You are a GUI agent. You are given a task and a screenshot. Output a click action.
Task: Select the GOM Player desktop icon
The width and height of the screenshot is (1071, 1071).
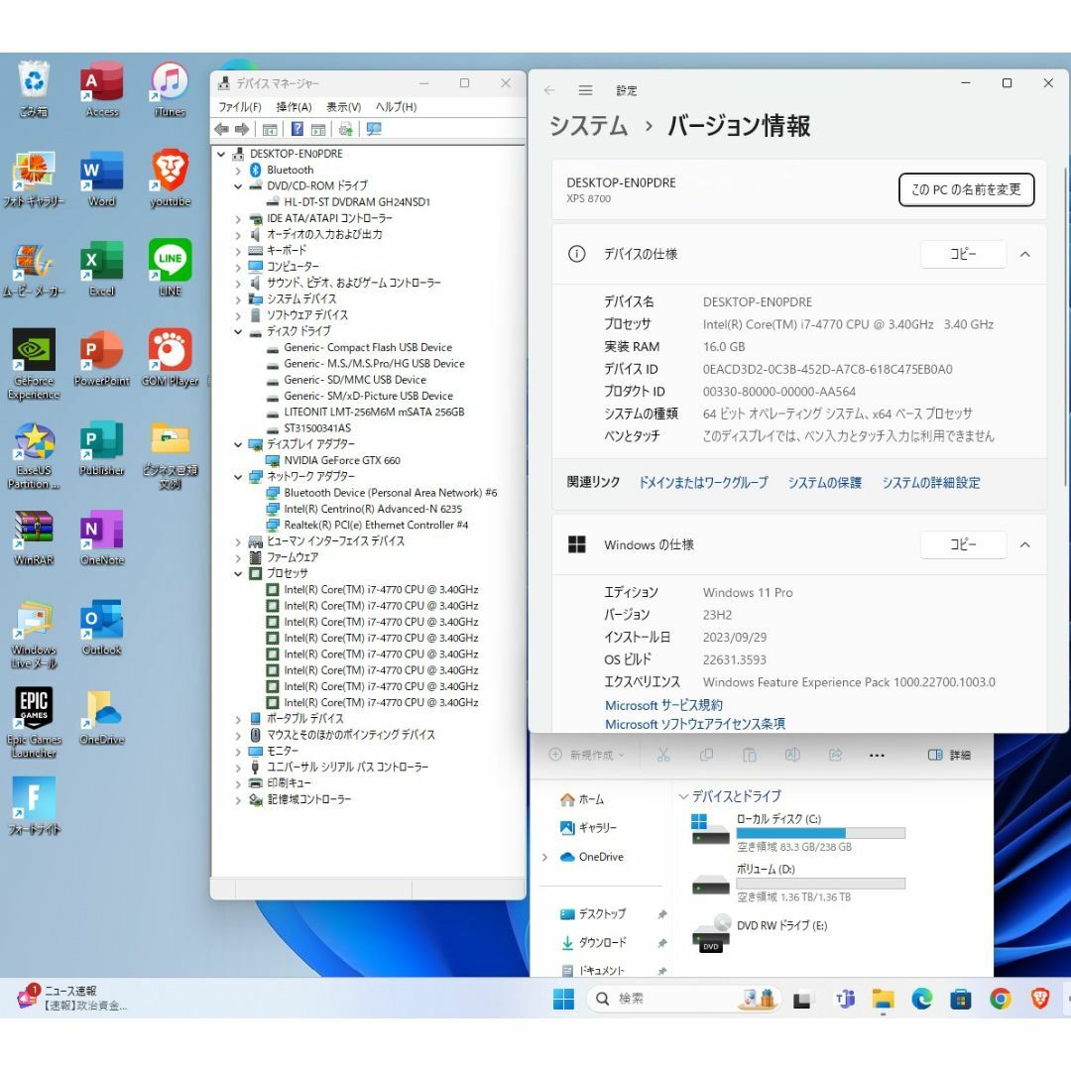click(171, 359)
